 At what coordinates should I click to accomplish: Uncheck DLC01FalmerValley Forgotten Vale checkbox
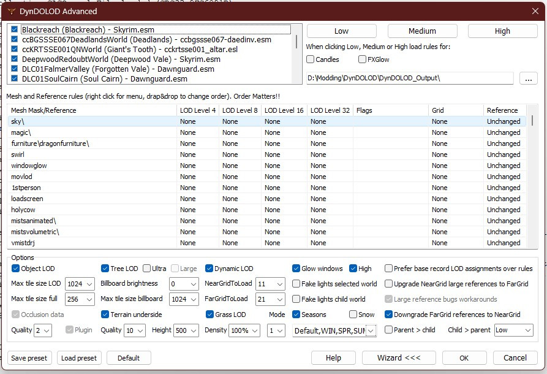pyautogui.click(x=14, y=69)
